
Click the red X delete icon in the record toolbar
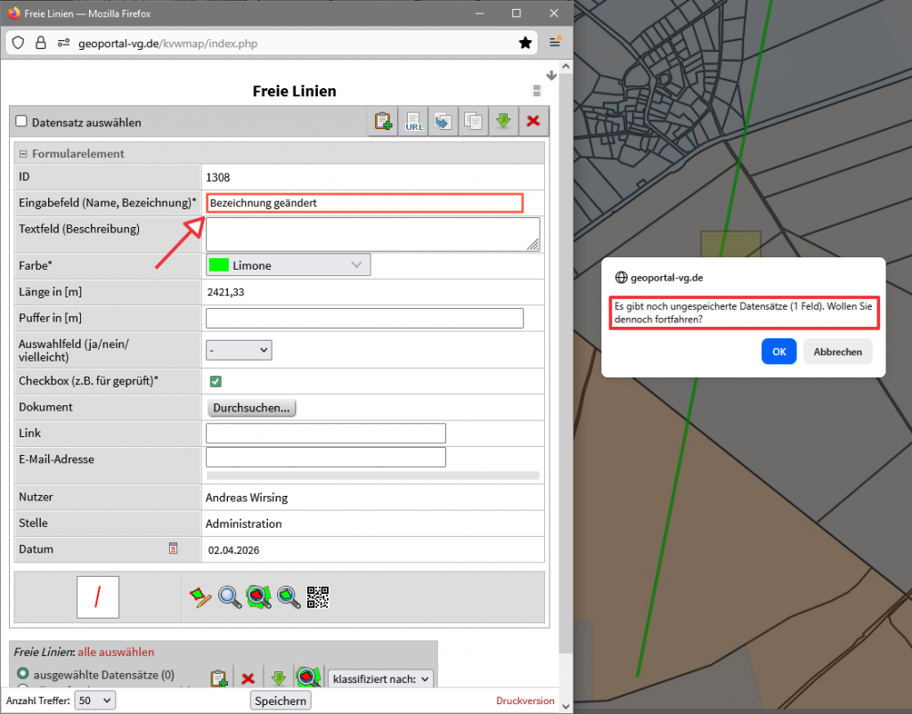533,122
